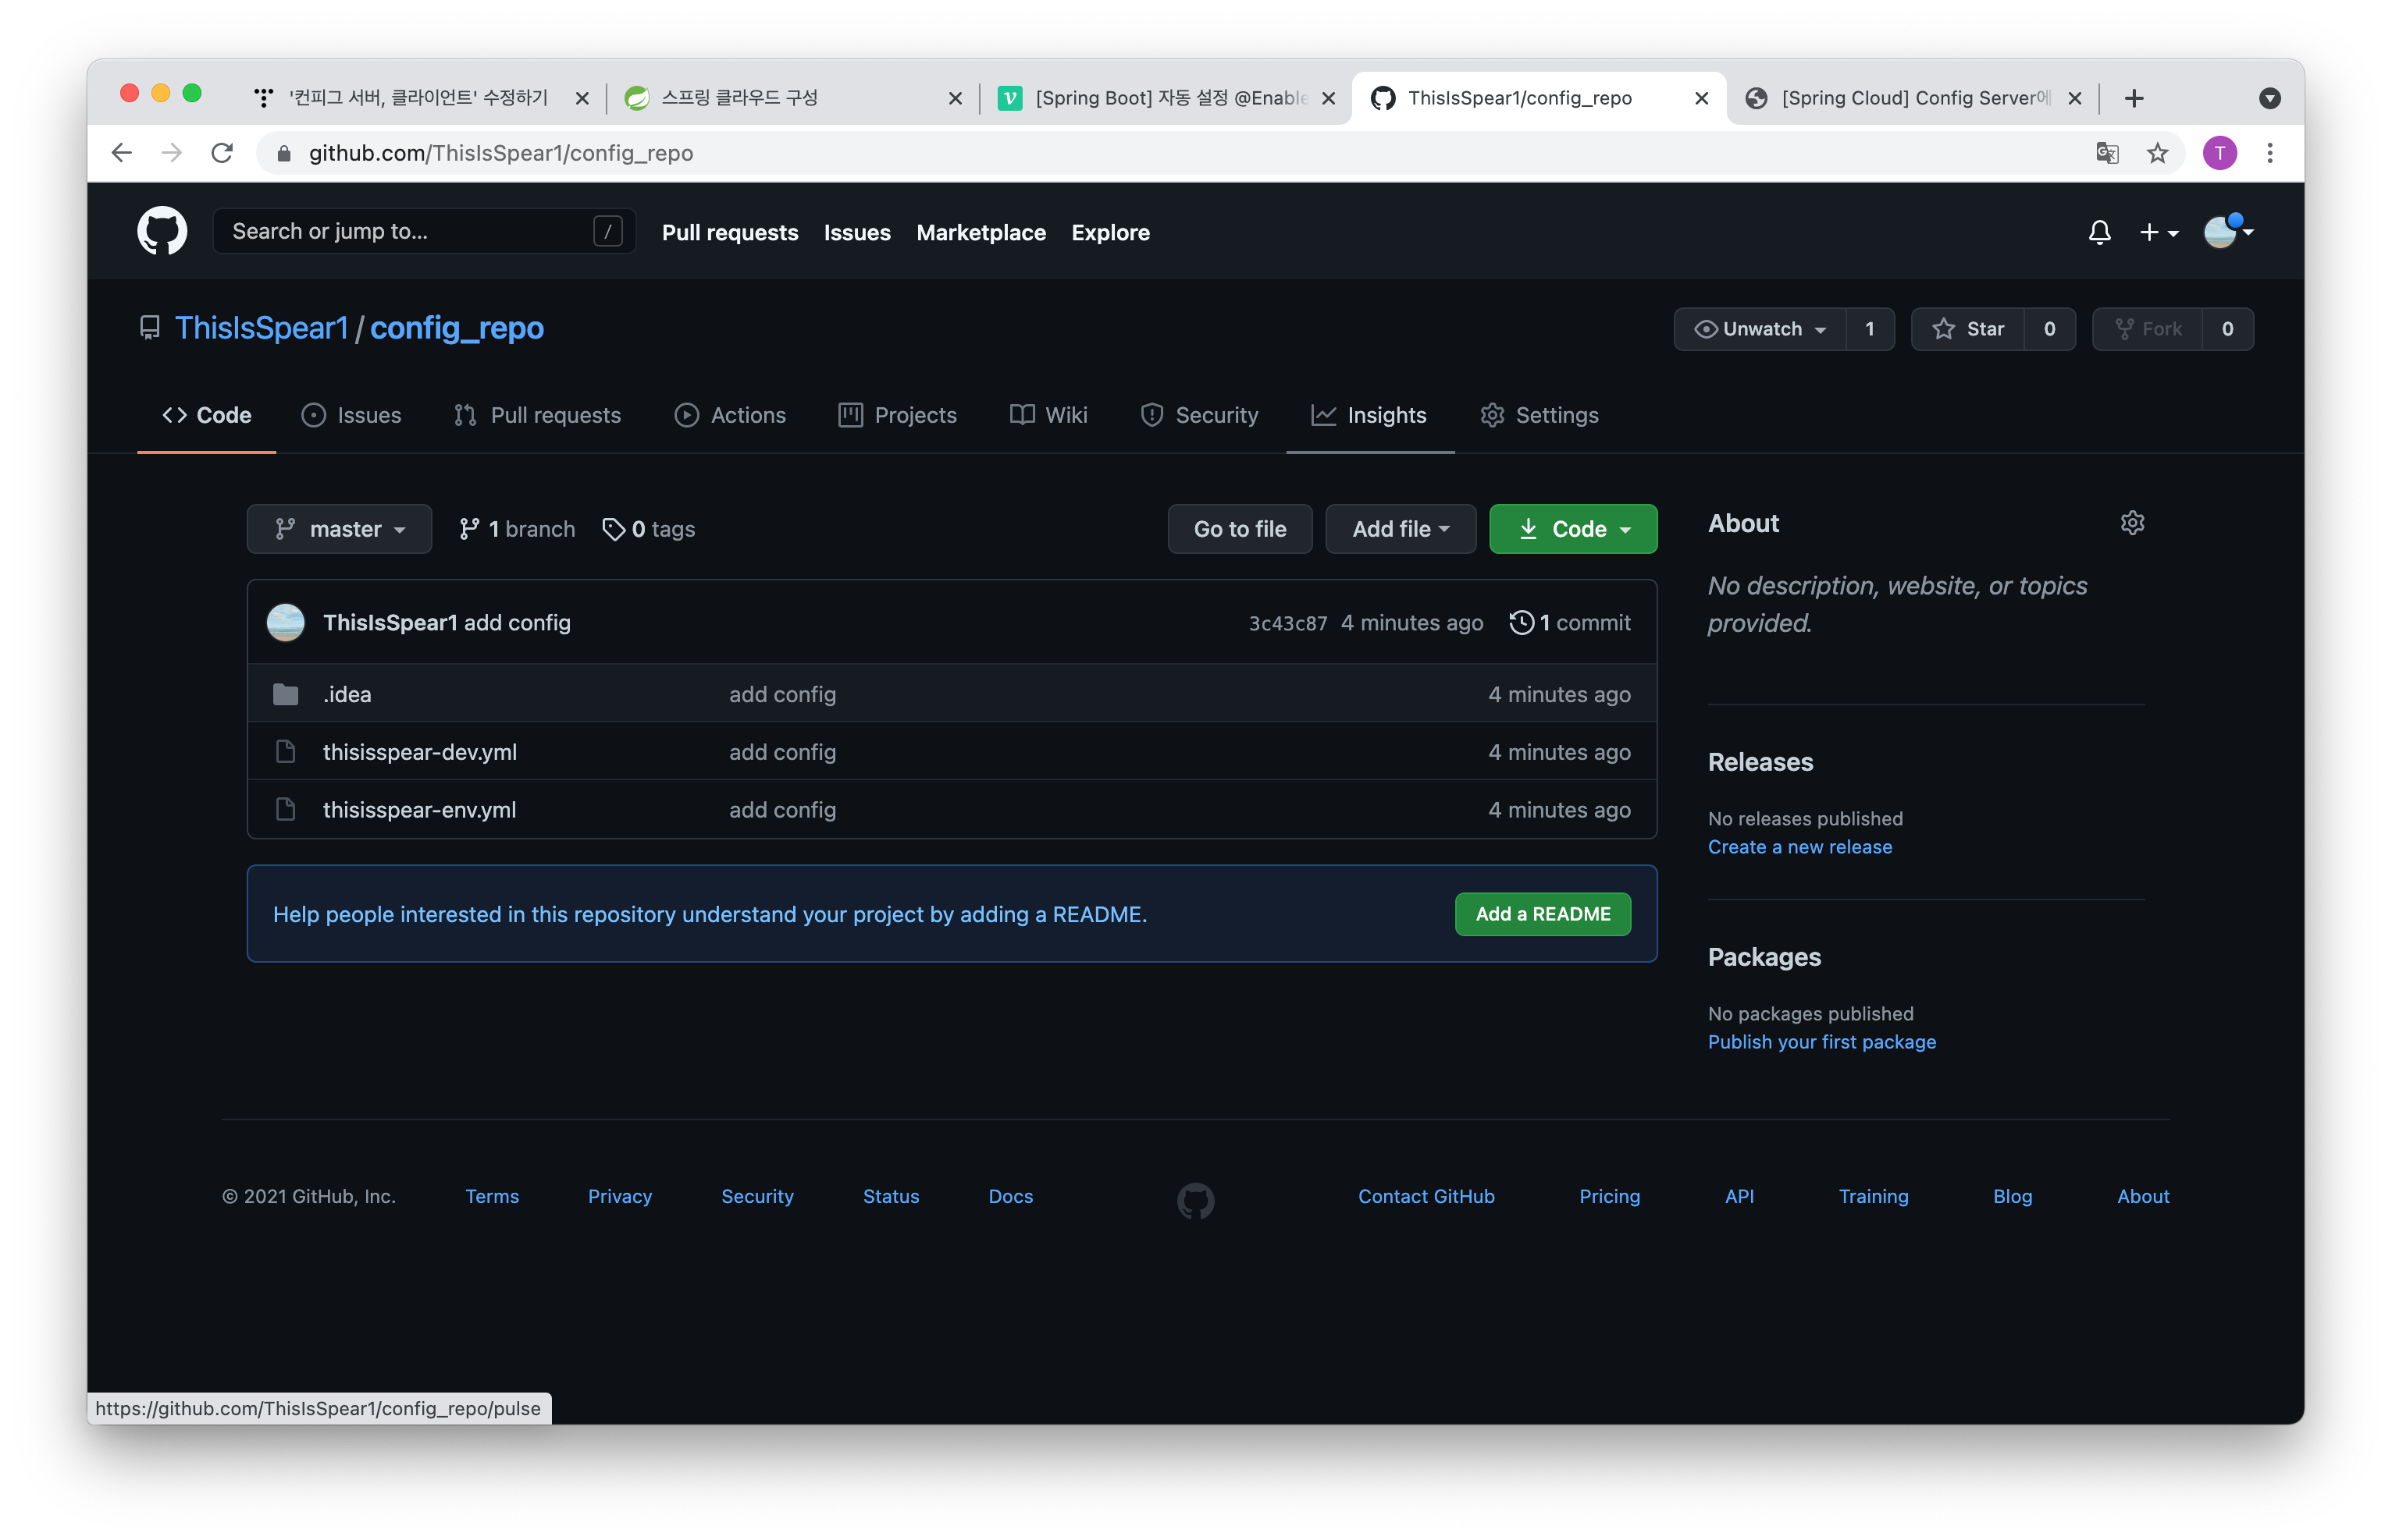Image resolution: width=2392 pixels, height=1540 pixels.
Task: Star the config_repo repository
Action: pyautogui.click(x=1968, y=329)
